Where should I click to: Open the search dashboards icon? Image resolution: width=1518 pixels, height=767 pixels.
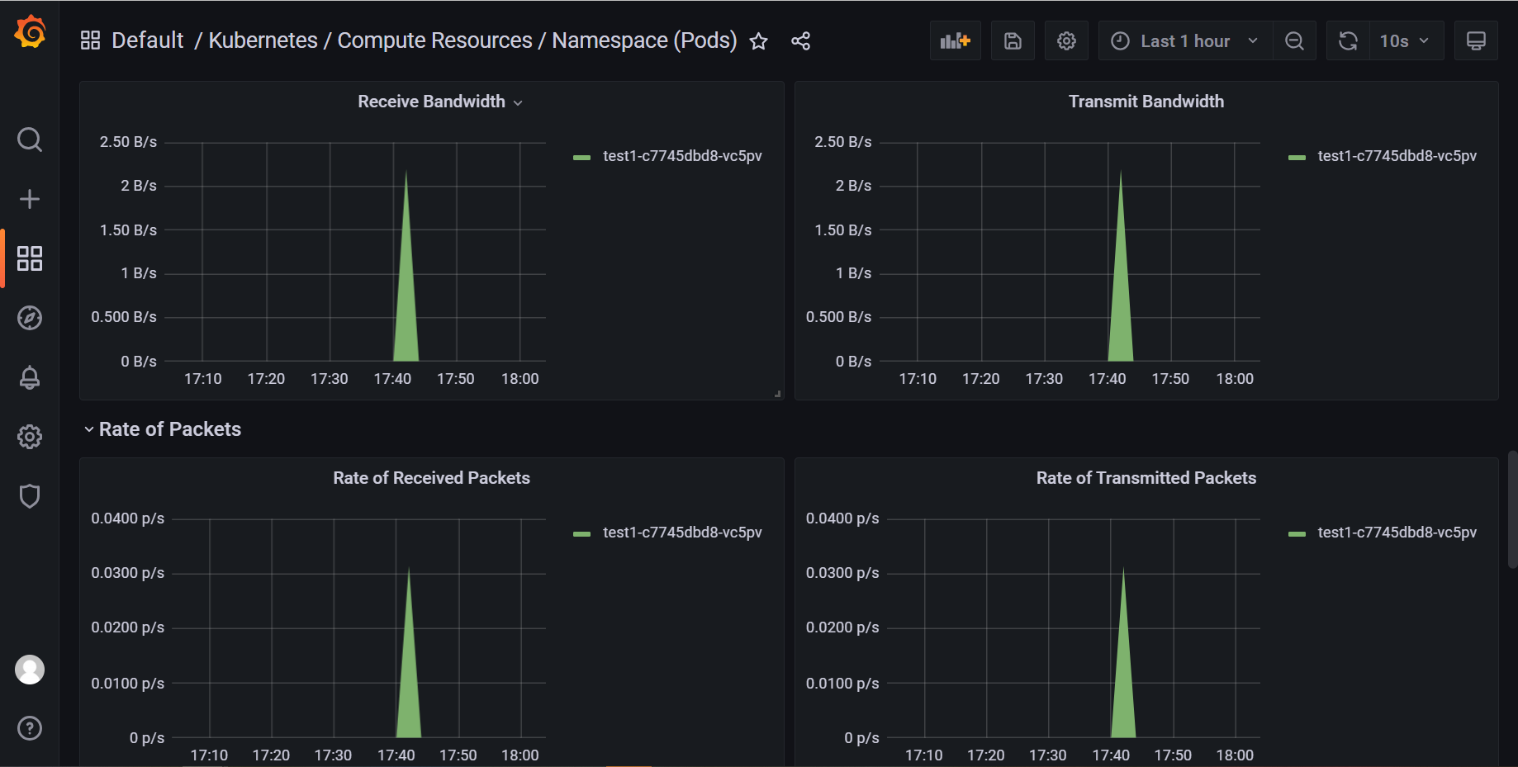(x=30, y=140)
